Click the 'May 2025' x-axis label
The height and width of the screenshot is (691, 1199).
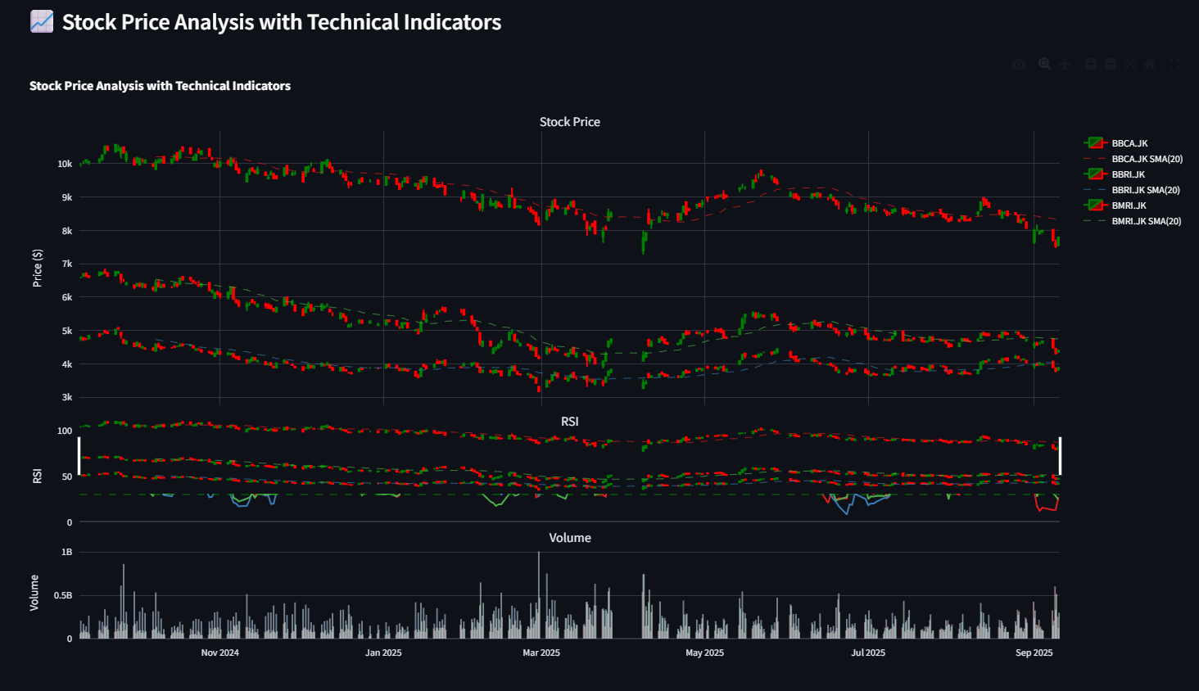(705, 653)
